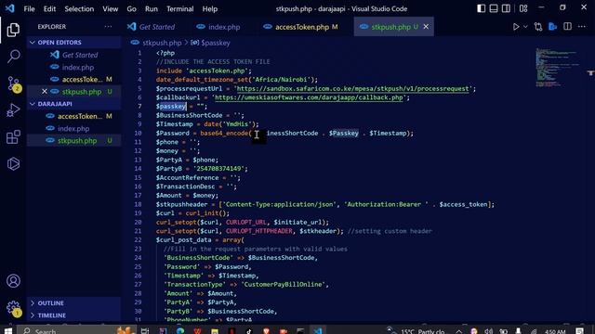Open editor More Actions ellipsis
The image size is (595, 334).
pyautogui.click(x=582, y=27)
